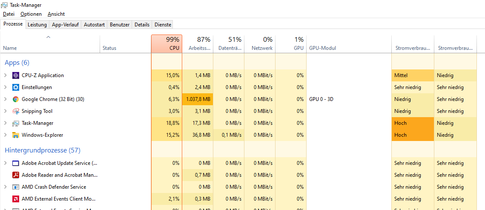
Task: Click the AMD Crash Defender Service icon
Action: (15, 187)
